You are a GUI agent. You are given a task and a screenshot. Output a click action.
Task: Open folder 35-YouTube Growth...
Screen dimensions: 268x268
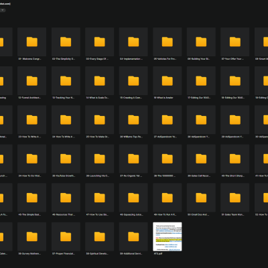click(66, 159)
